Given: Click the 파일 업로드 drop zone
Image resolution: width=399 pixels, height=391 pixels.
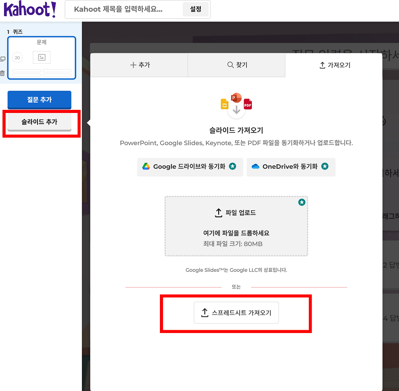Looking at the screenshot, I should coord(236,226).
